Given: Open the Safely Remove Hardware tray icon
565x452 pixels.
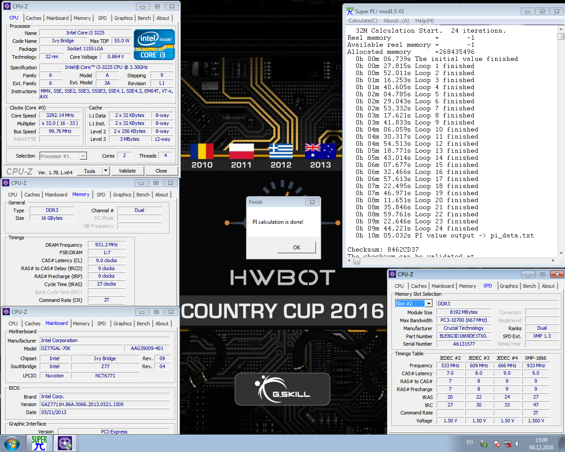Looking at the screenshot, I should tap(483, 444).
